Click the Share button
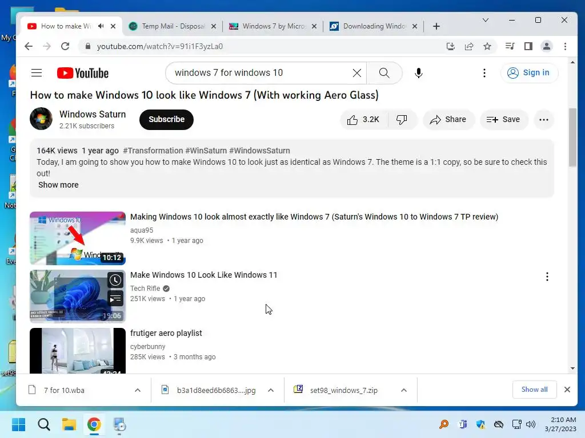Image resolution: width=585 pixels, height=438 pixels. coord(448,120)
